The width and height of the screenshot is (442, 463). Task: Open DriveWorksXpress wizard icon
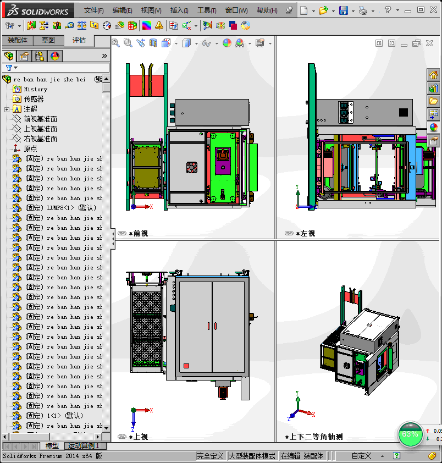tap(246, 26)
